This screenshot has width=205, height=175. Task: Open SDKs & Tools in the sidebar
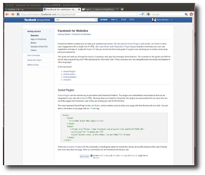33,65
